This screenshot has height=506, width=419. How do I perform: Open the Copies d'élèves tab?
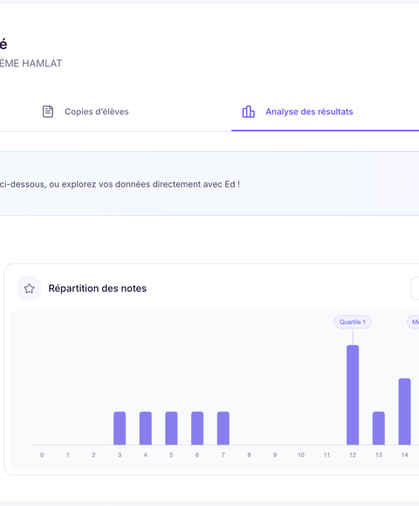(x=86, y=112)
